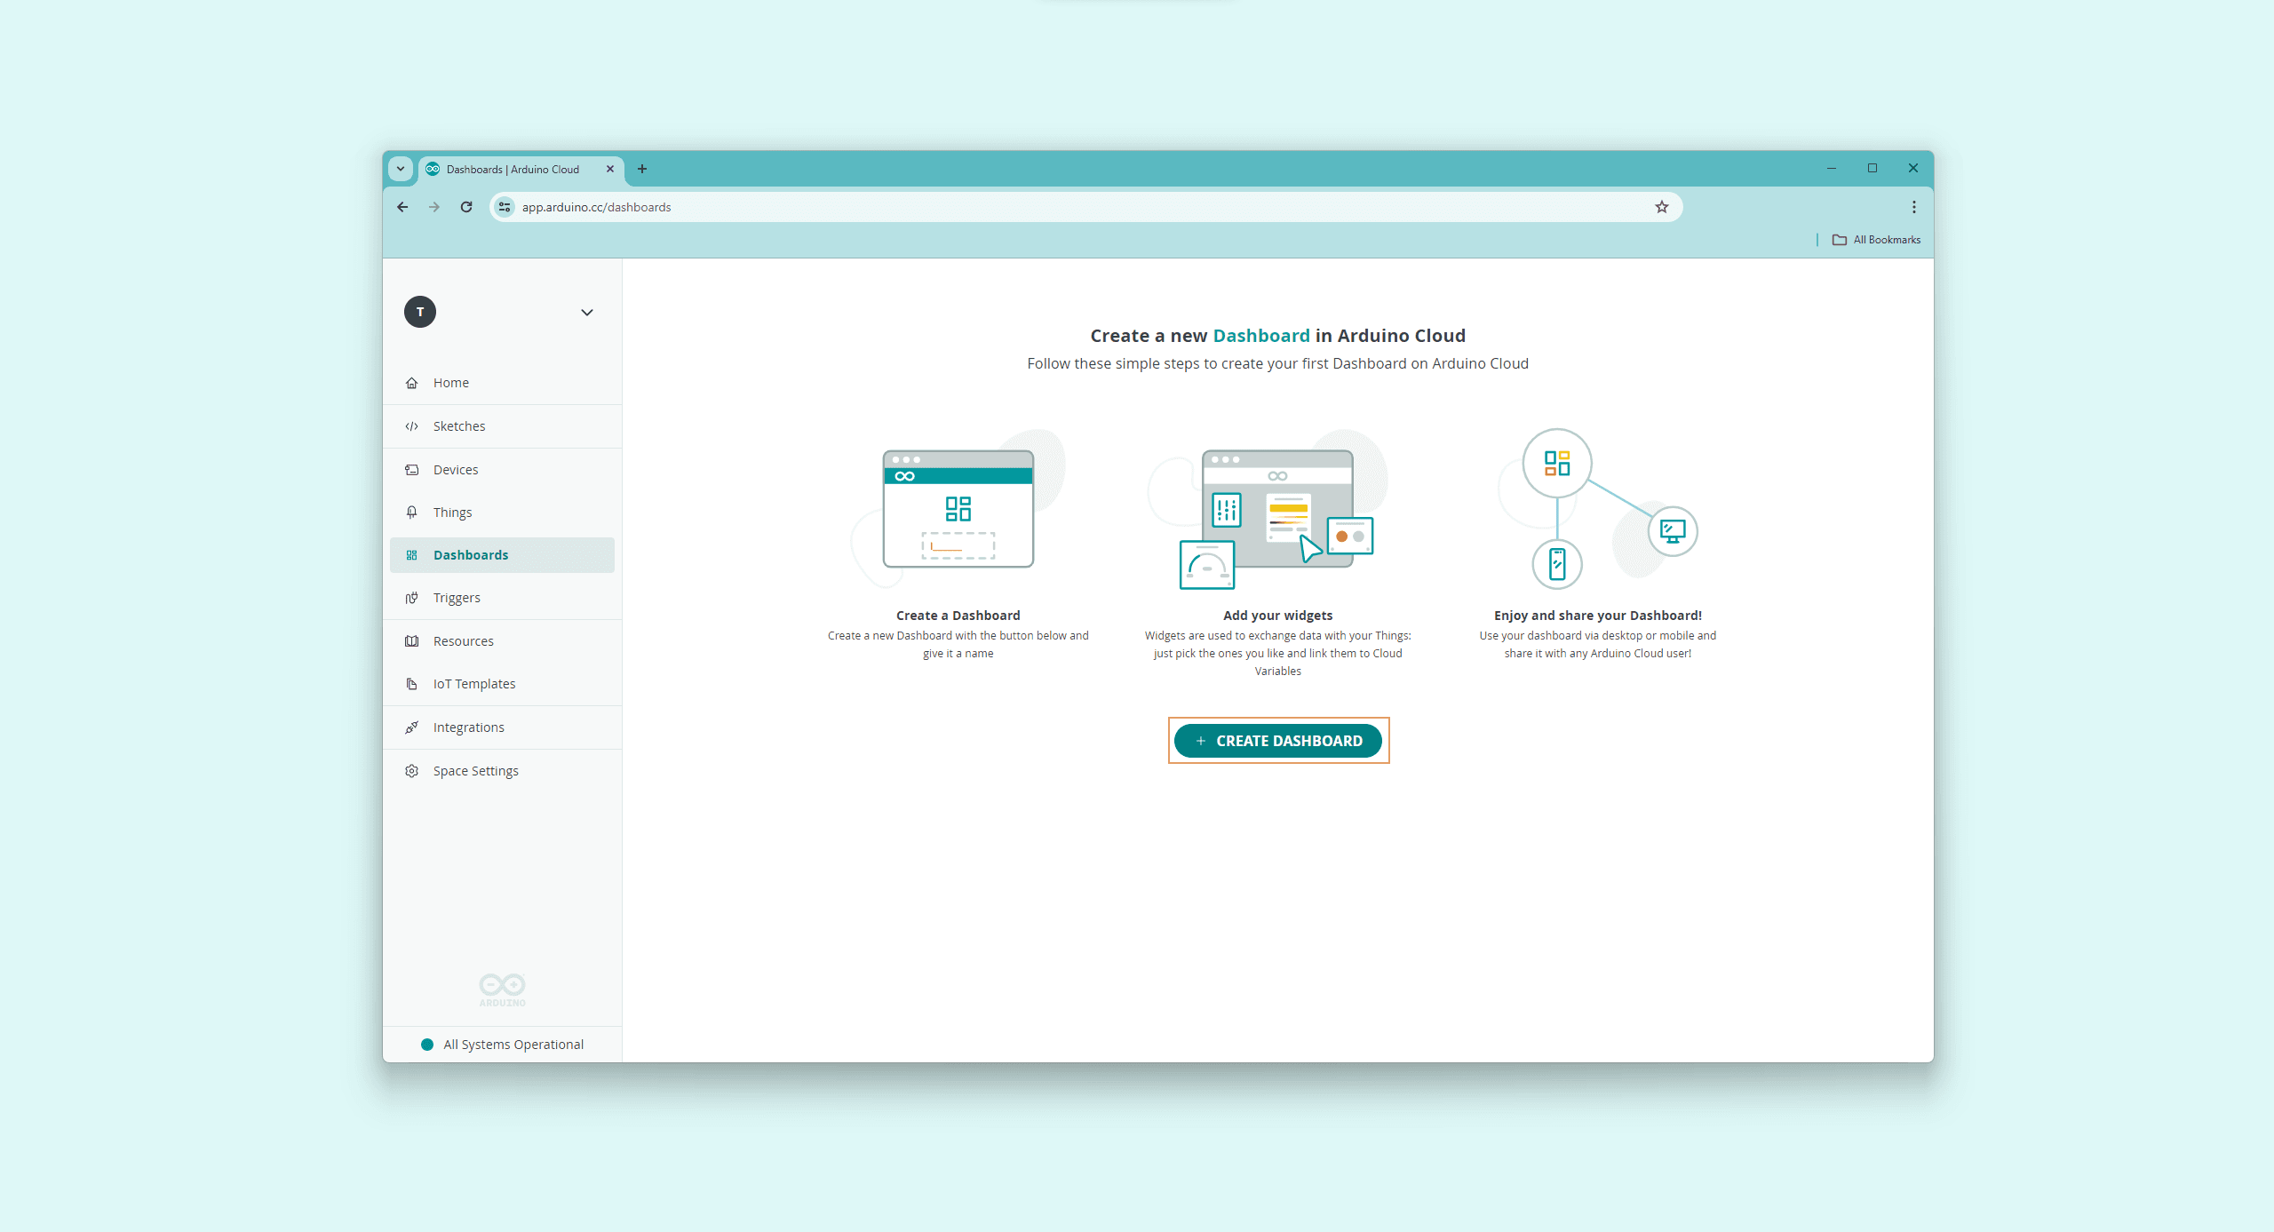Click the Sketches code-bracket icon
The height and width of the screenshot is (1232, 2274).
tap(411, 426)
